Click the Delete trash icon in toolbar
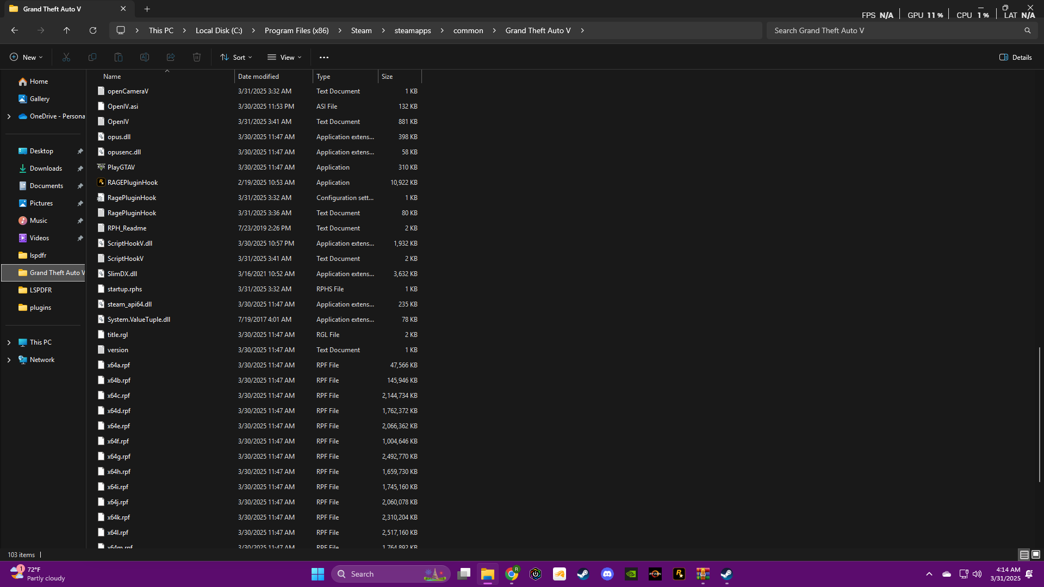This screenshot has width=1044, height=587. (197, 57)
